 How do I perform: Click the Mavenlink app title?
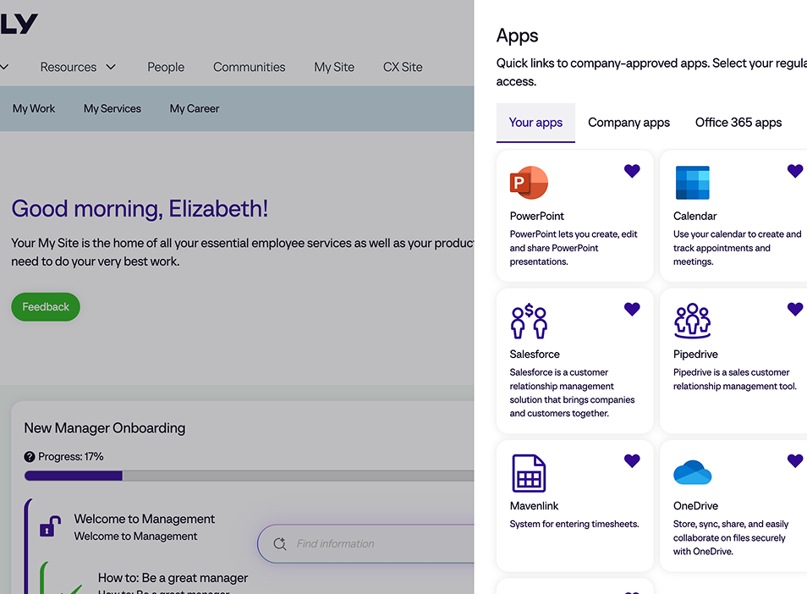click(534, 506)
